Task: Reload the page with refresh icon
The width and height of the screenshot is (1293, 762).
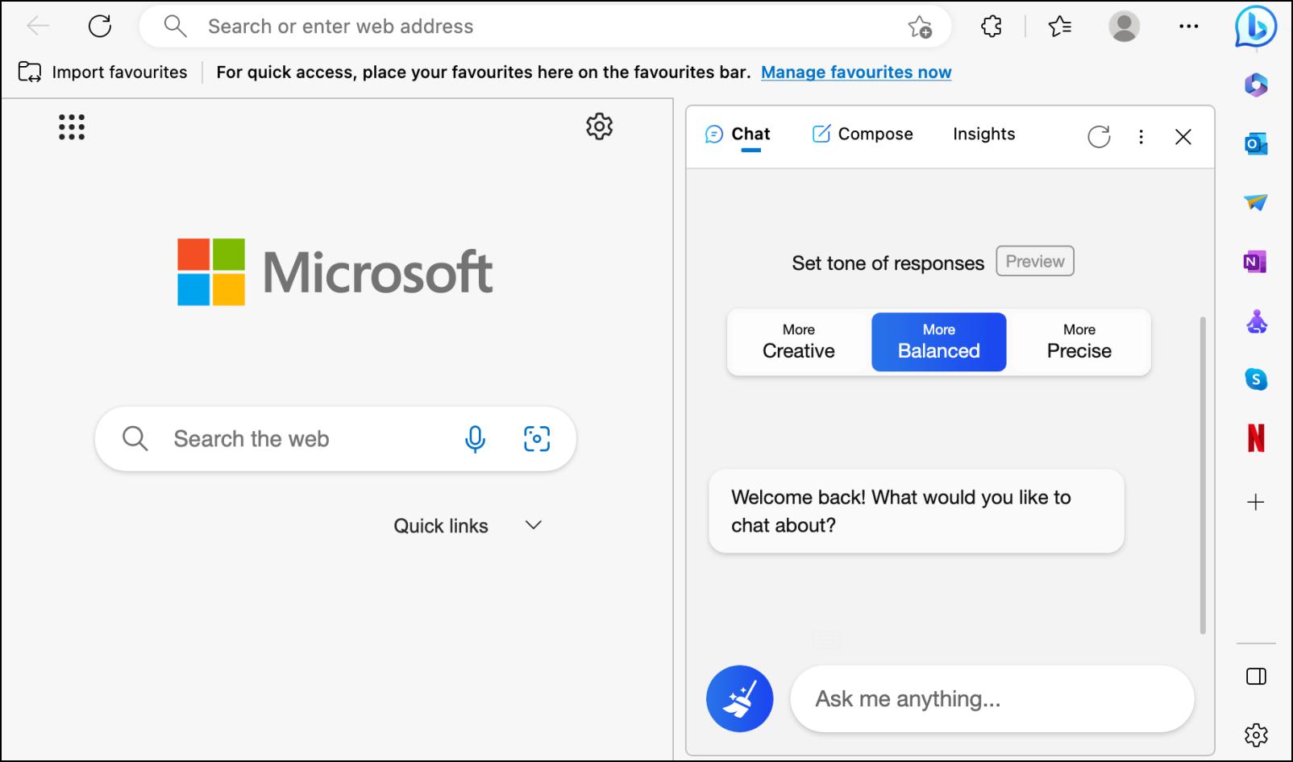Action: coord(100,27)
